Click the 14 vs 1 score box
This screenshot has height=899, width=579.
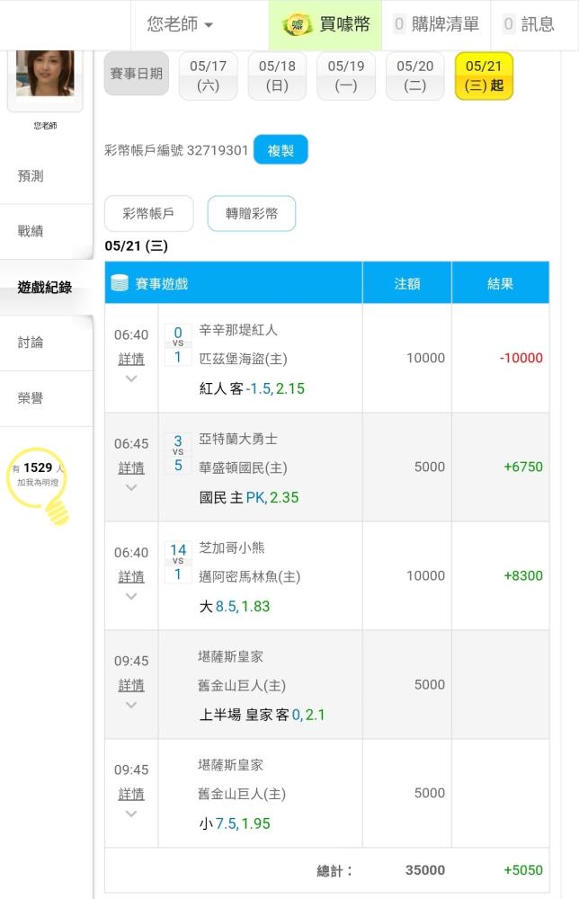click(x=178, y=562)
